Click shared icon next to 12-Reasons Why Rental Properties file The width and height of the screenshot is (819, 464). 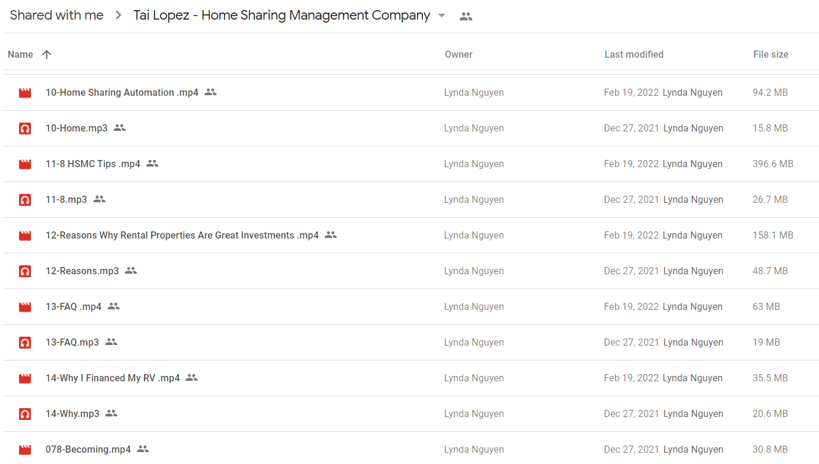click(x=331, y=235)
